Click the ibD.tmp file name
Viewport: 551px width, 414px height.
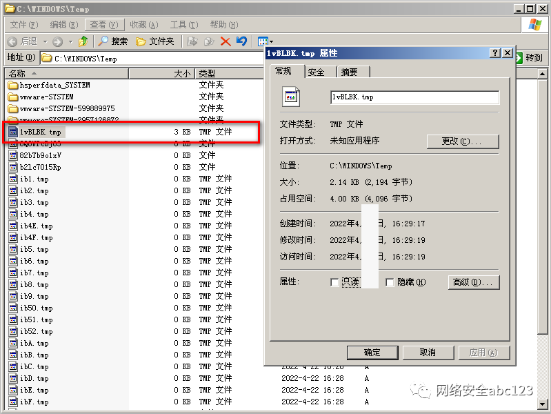(34, 378)
